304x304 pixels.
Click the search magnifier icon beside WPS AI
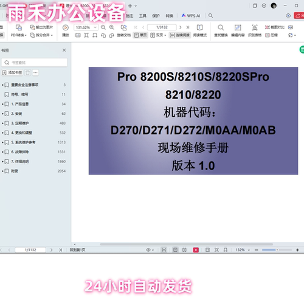[x=210, y=16]
